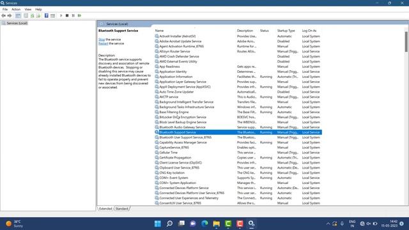
Task: Click the vertical scrollbar thumb of the services list
Action: point(406,42)
